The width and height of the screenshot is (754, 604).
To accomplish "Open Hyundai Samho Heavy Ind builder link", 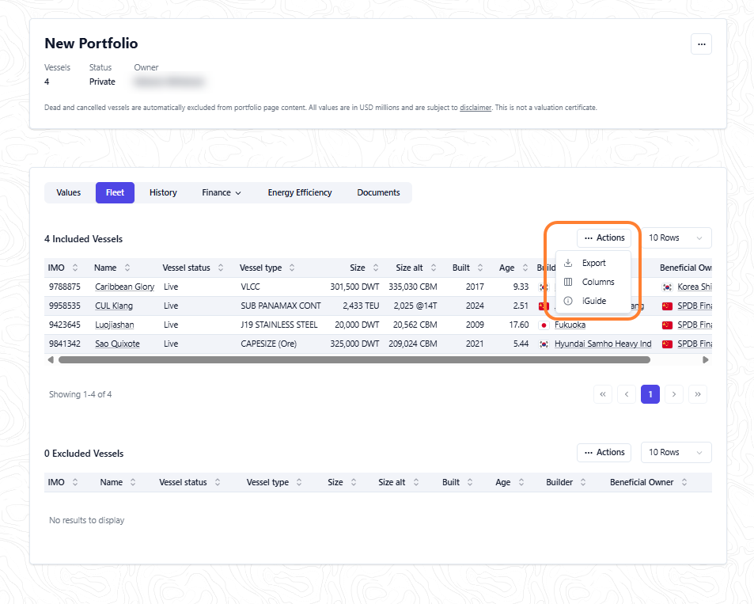I will (x=603, y=344).
